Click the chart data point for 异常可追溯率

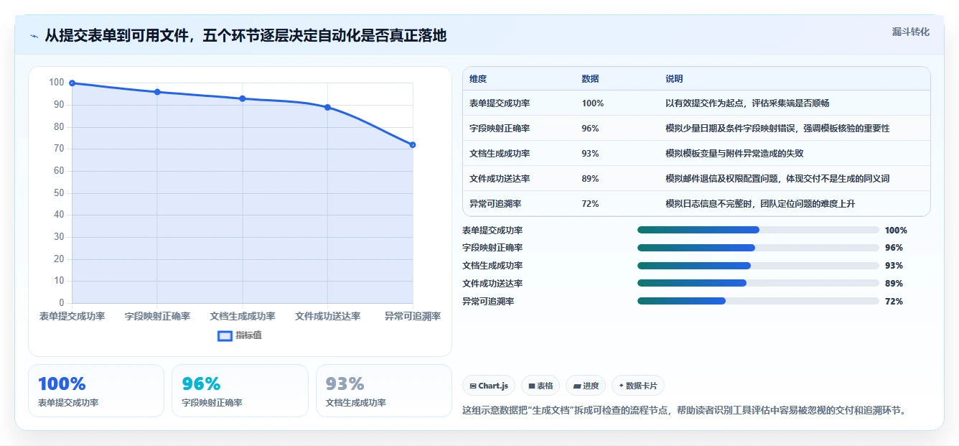click(413, 145)
